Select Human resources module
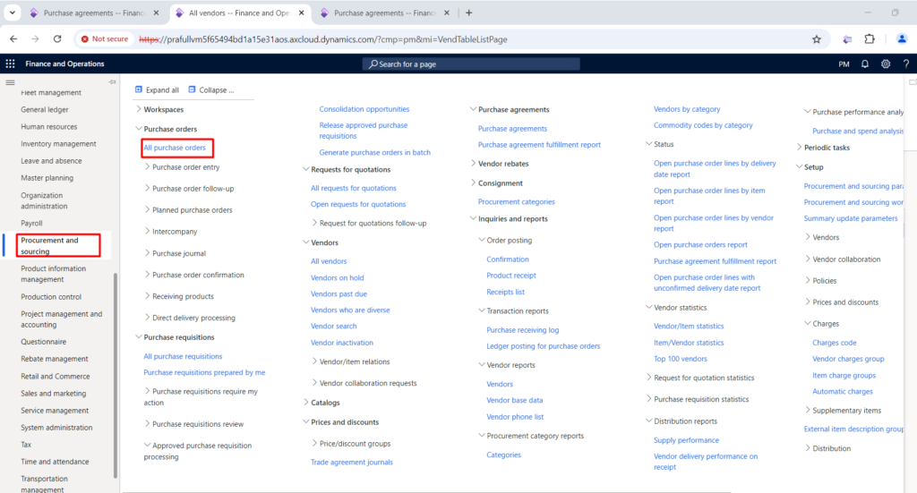 [x=49, y=127]
